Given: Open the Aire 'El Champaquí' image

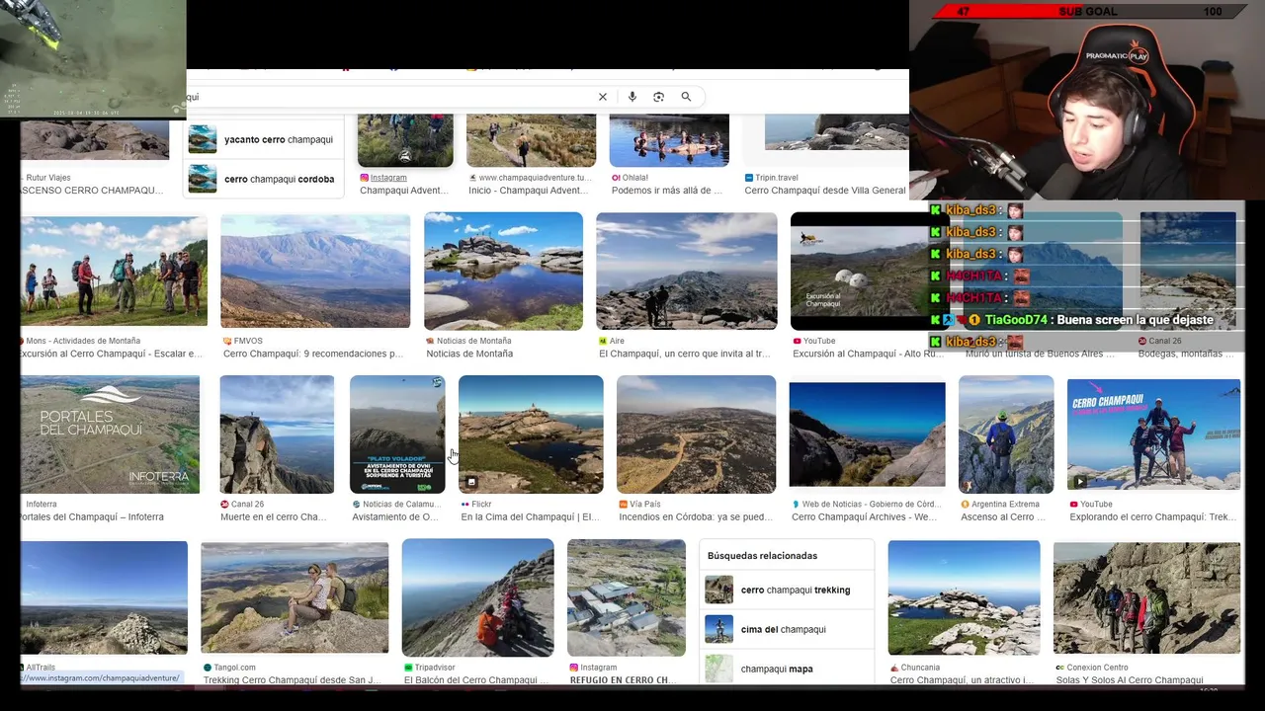Looking at the screenshot, I should [x=686, y=271].
